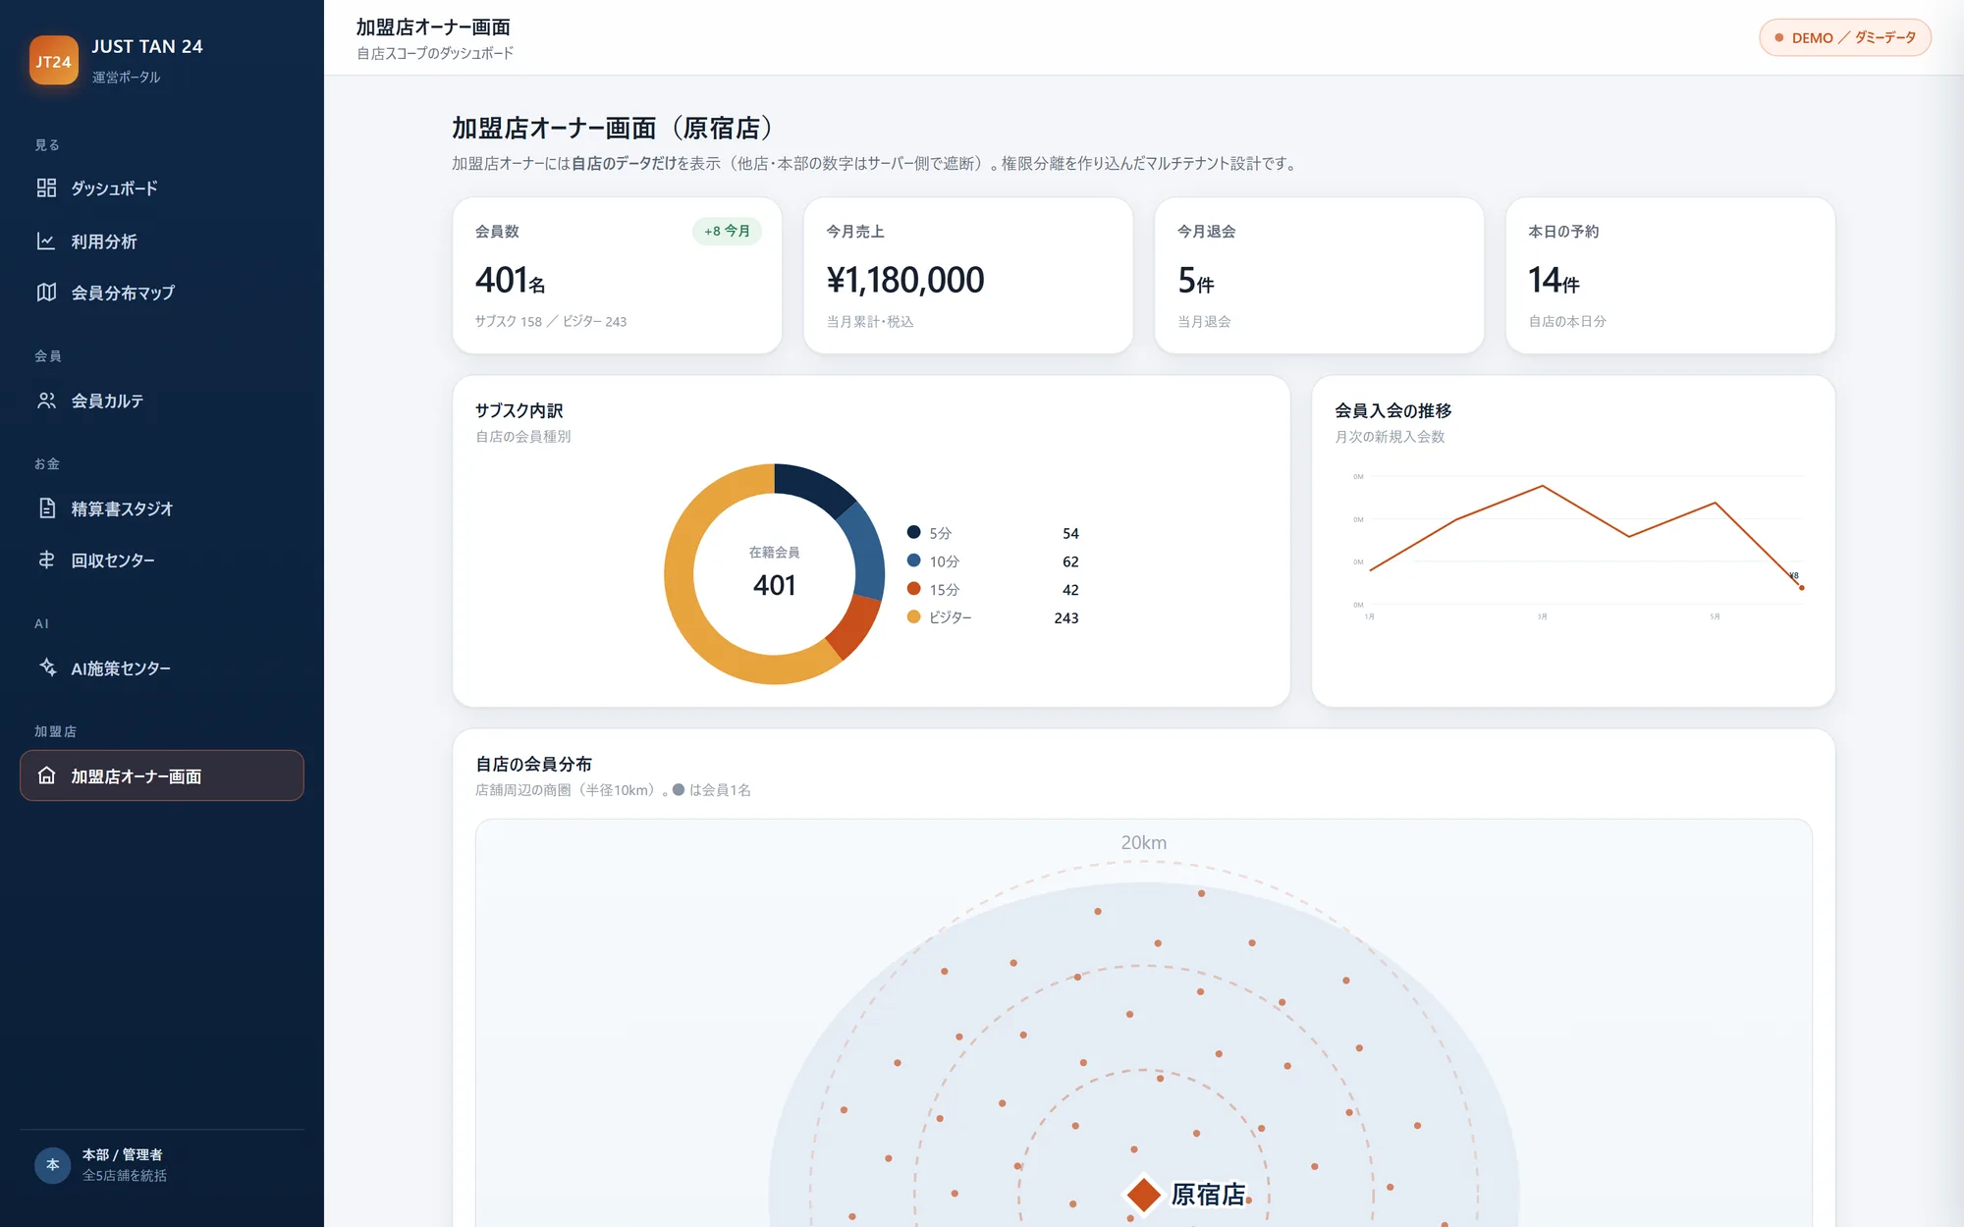Click the ¥1,180,000 sales figure

[905, 281]
